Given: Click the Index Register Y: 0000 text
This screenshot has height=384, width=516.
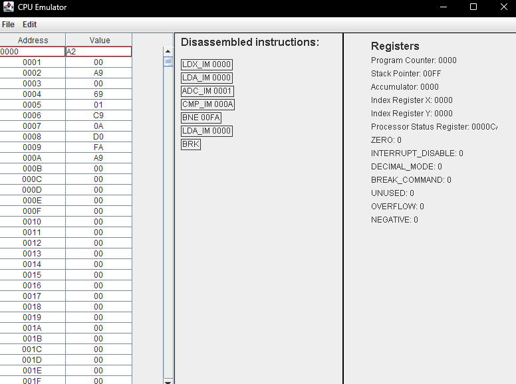Looking at the screenshot, I should [x=412, y=114].
